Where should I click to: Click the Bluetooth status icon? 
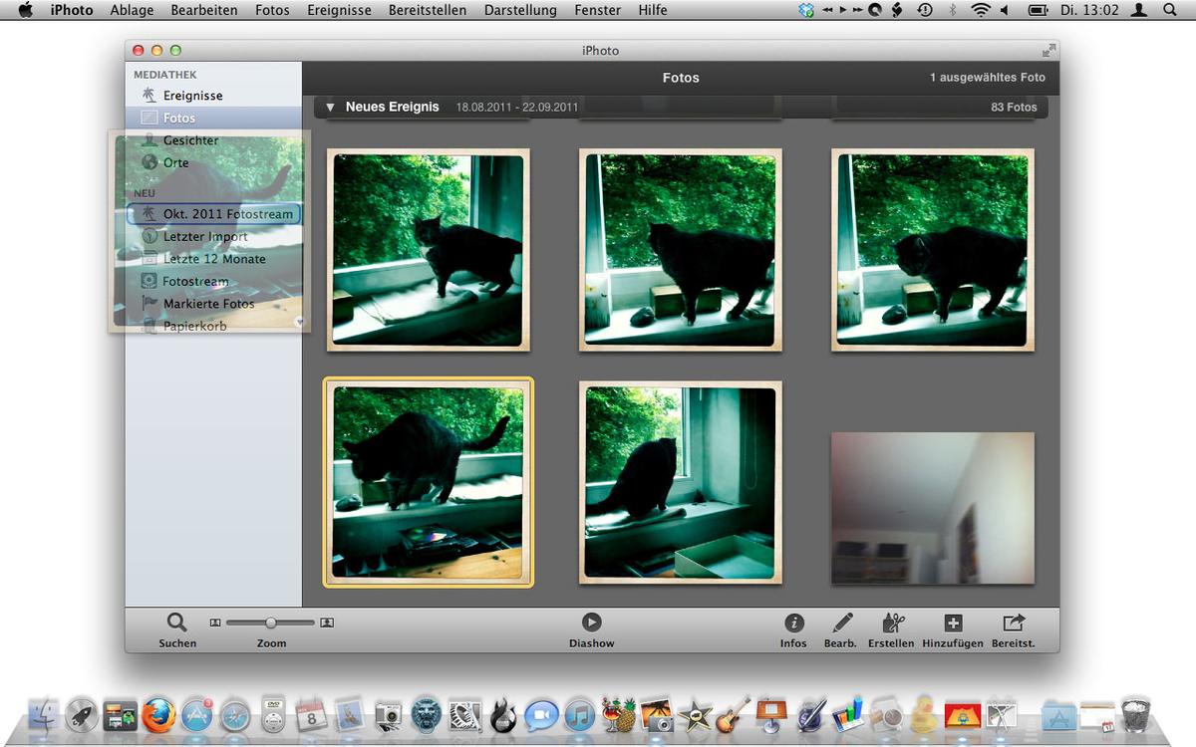(953, 10)
